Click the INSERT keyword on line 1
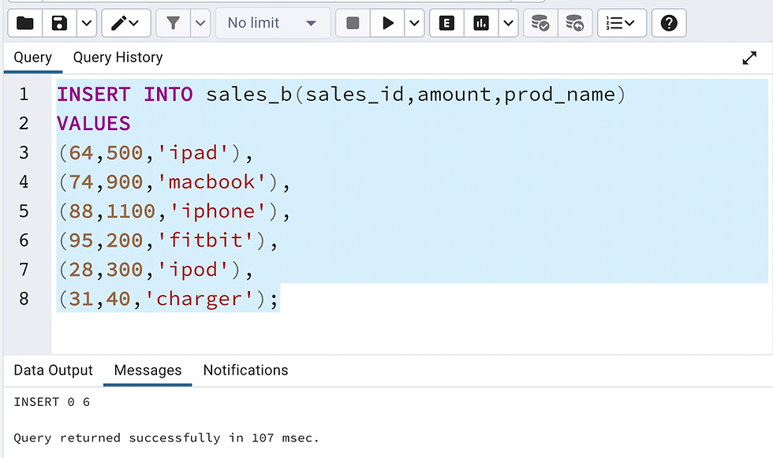This screenshot has height=458, width=773. coord(94,94)
